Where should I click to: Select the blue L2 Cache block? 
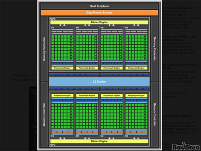[x=99, y=82]
